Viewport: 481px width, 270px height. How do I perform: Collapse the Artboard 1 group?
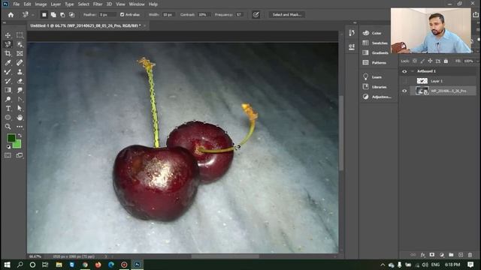413,71
